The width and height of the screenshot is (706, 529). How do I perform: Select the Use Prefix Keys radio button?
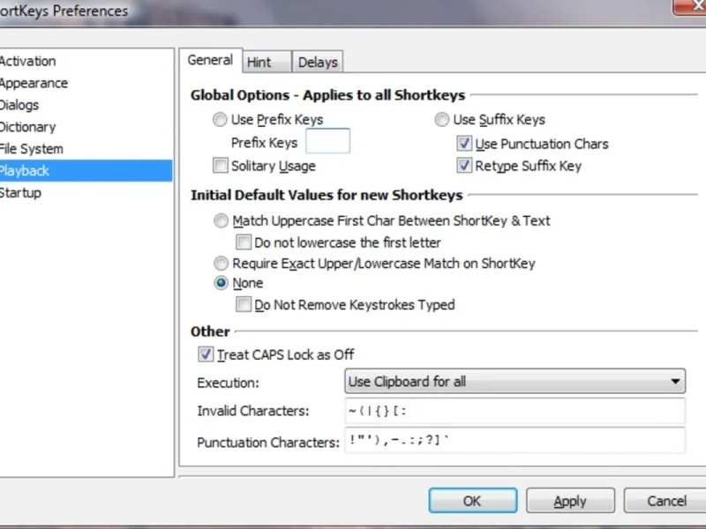(x=220, y=120)
